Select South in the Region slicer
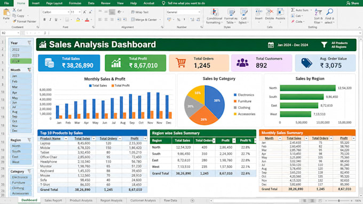This screenshot has width=363, height=204. (21, 151)
